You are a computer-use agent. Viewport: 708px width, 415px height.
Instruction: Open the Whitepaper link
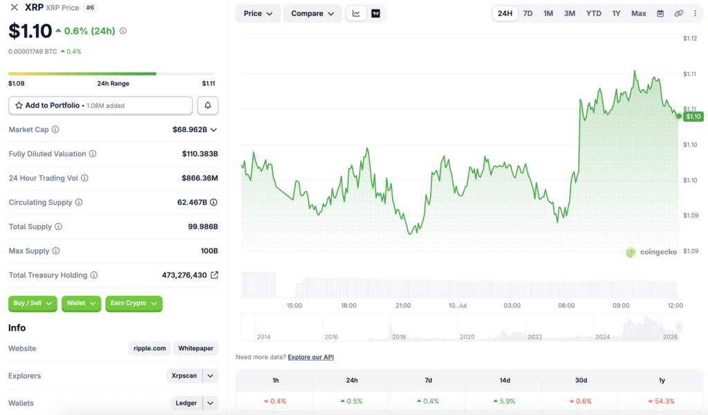point(196,348)
